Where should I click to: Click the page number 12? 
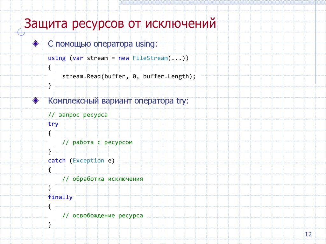pyautogui.click(x=308, y=234)
